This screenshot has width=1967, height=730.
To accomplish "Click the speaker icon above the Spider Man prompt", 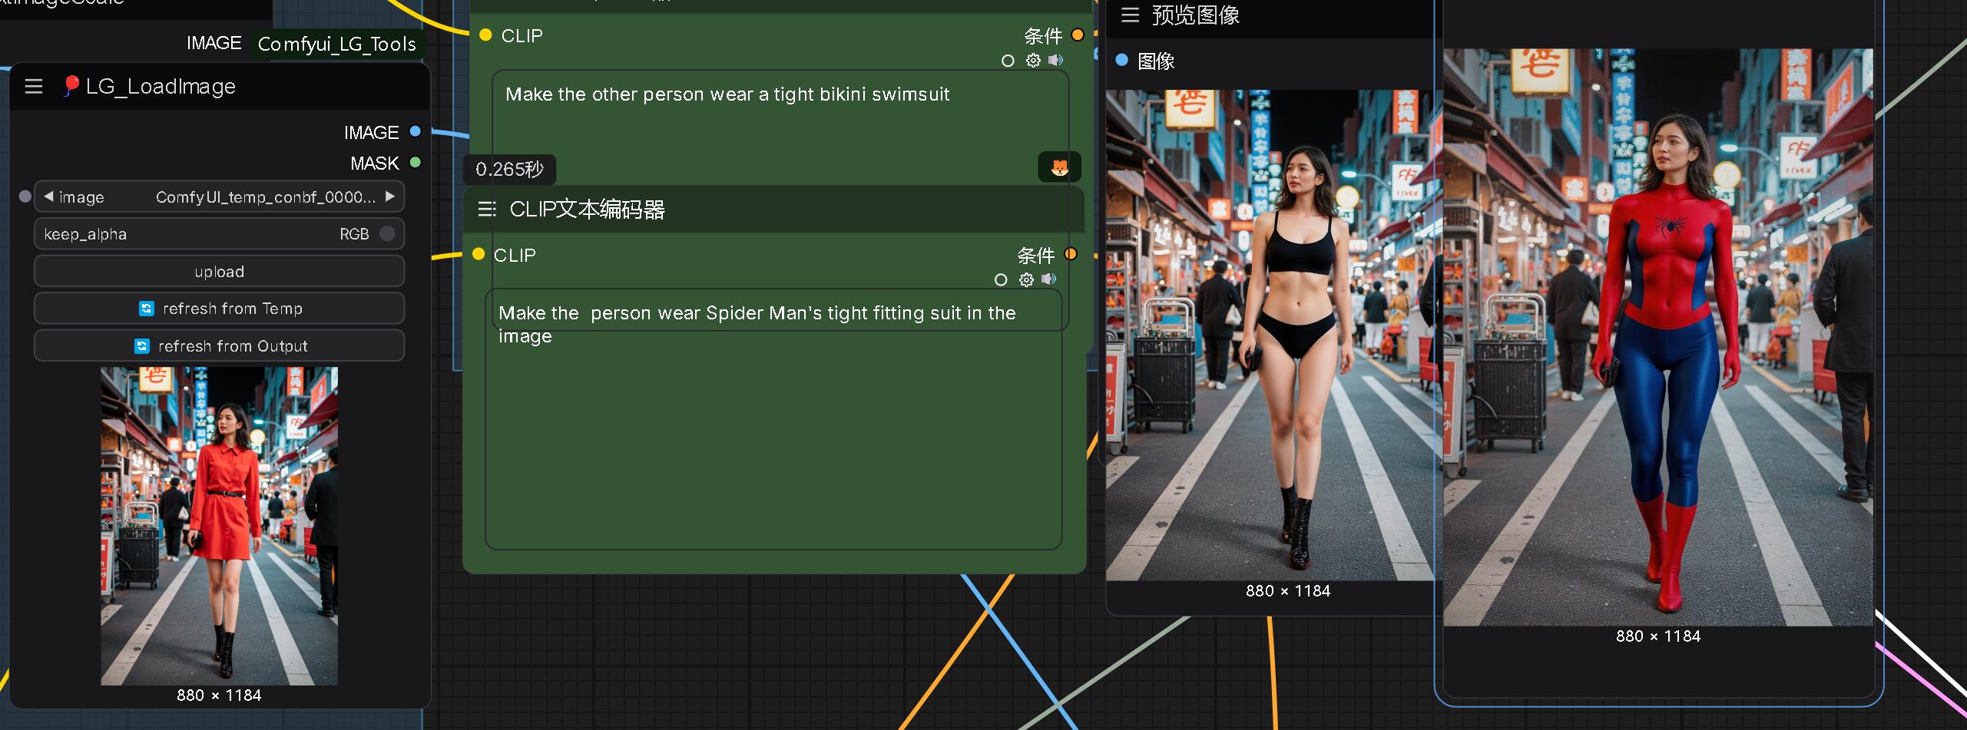I will [x=1048, y=279].
